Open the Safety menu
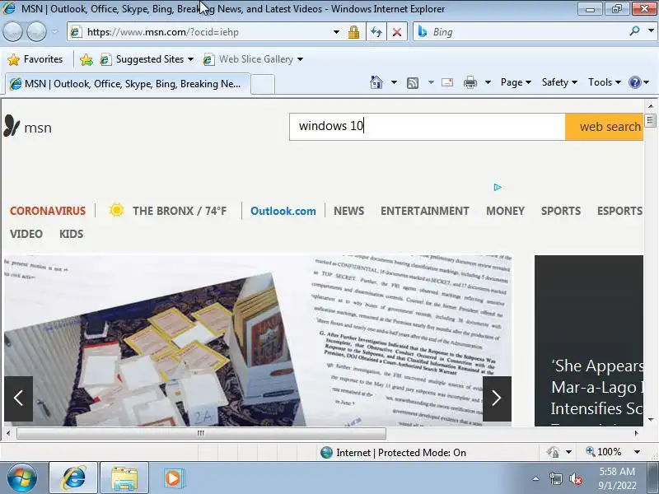The image size is (659, 494). pos(559,82)
